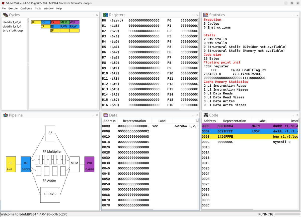Click the Representation column header in Data table
The image size is (301, 217).
pos(134,121)
